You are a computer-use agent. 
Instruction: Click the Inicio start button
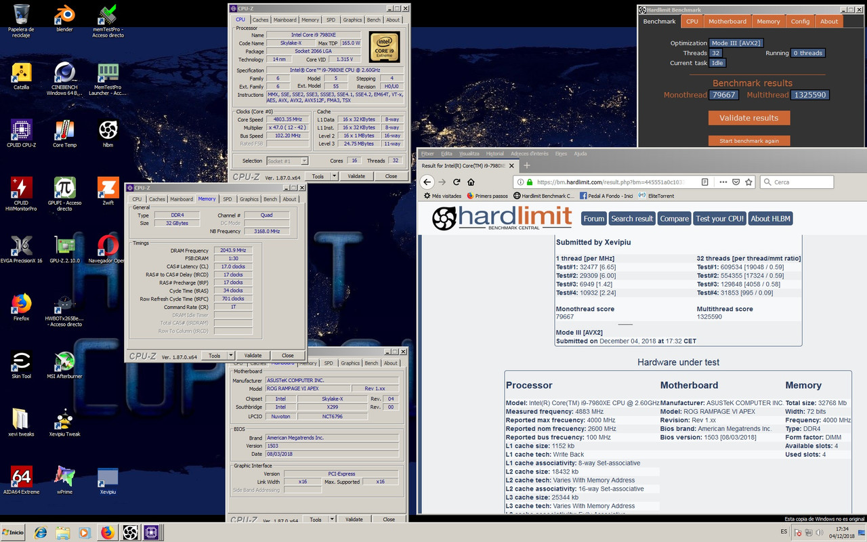[x=13, y=533]
